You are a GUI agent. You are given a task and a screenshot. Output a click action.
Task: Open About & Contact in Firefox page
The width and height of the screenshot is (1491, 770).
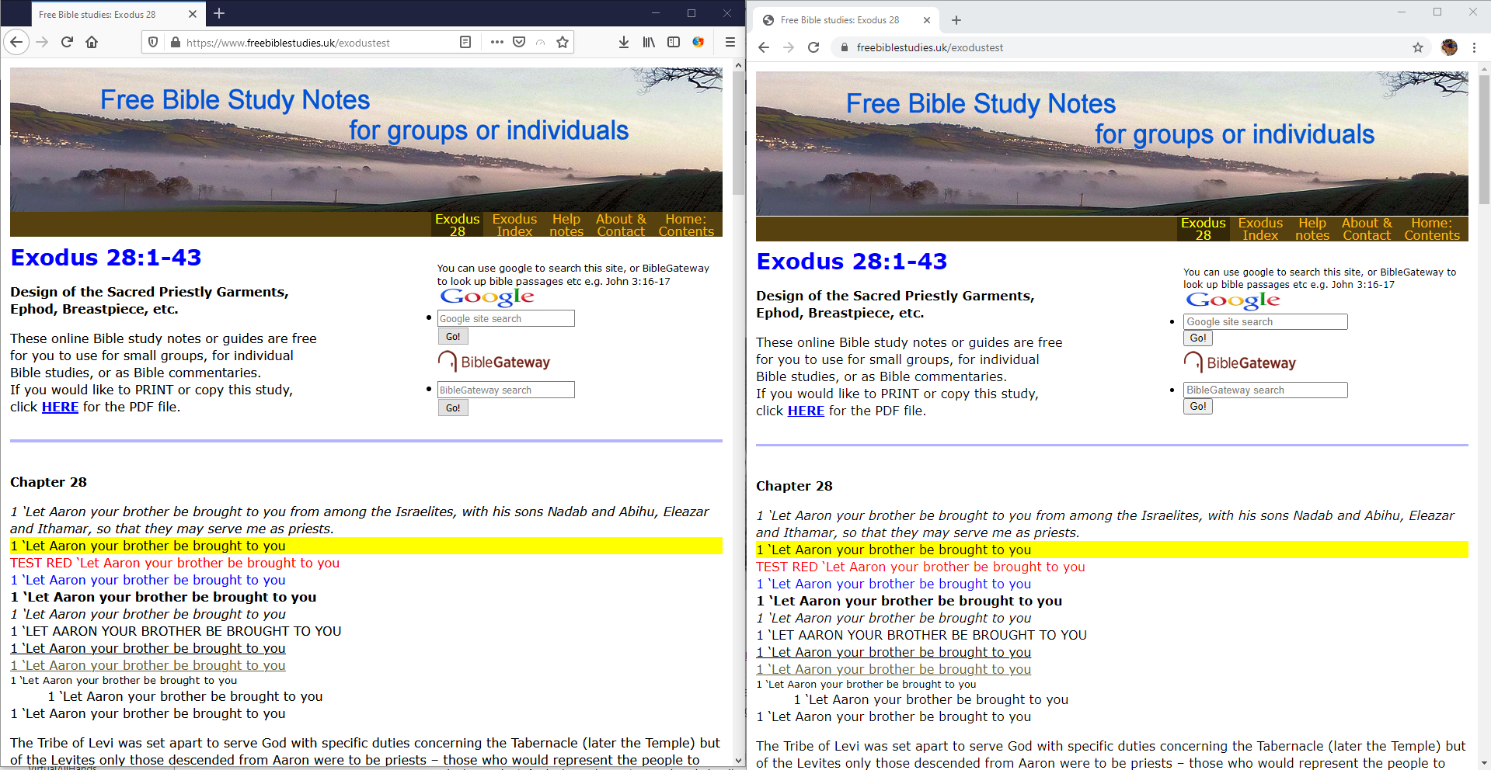pos(621,225)
